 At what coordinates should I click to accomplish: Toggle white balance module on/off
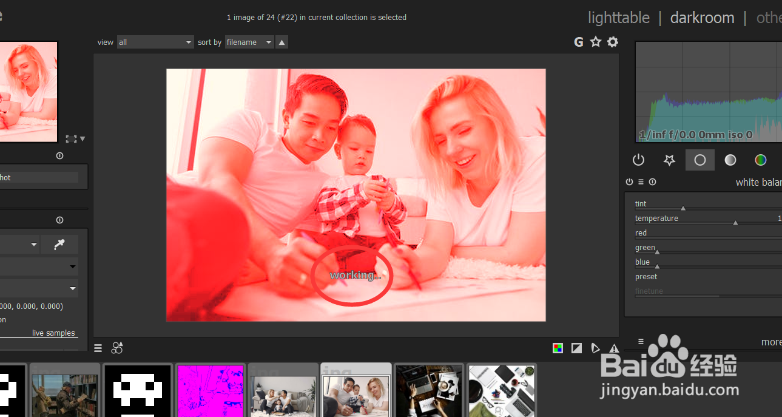pyautogui.click(x=630, y=182)
